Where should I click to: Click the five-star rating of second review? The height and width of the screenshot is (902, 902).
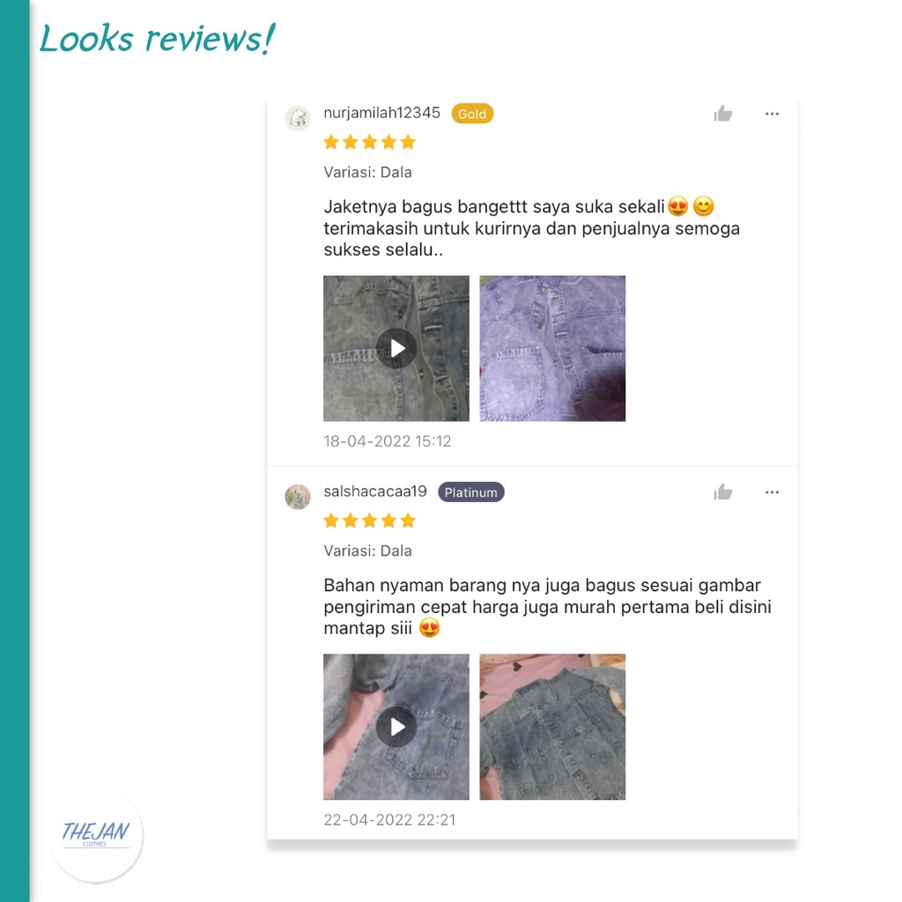[x=369, y=521]
